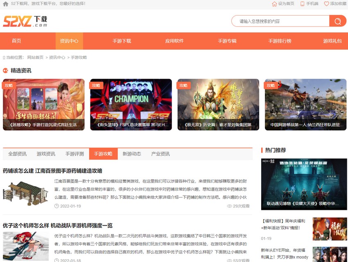Click the 52XZ site logo

coord(25,21)
